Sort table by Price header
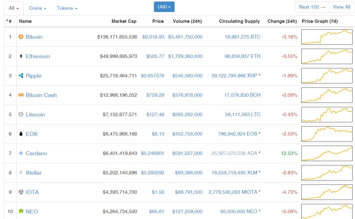 coord(158,21)
